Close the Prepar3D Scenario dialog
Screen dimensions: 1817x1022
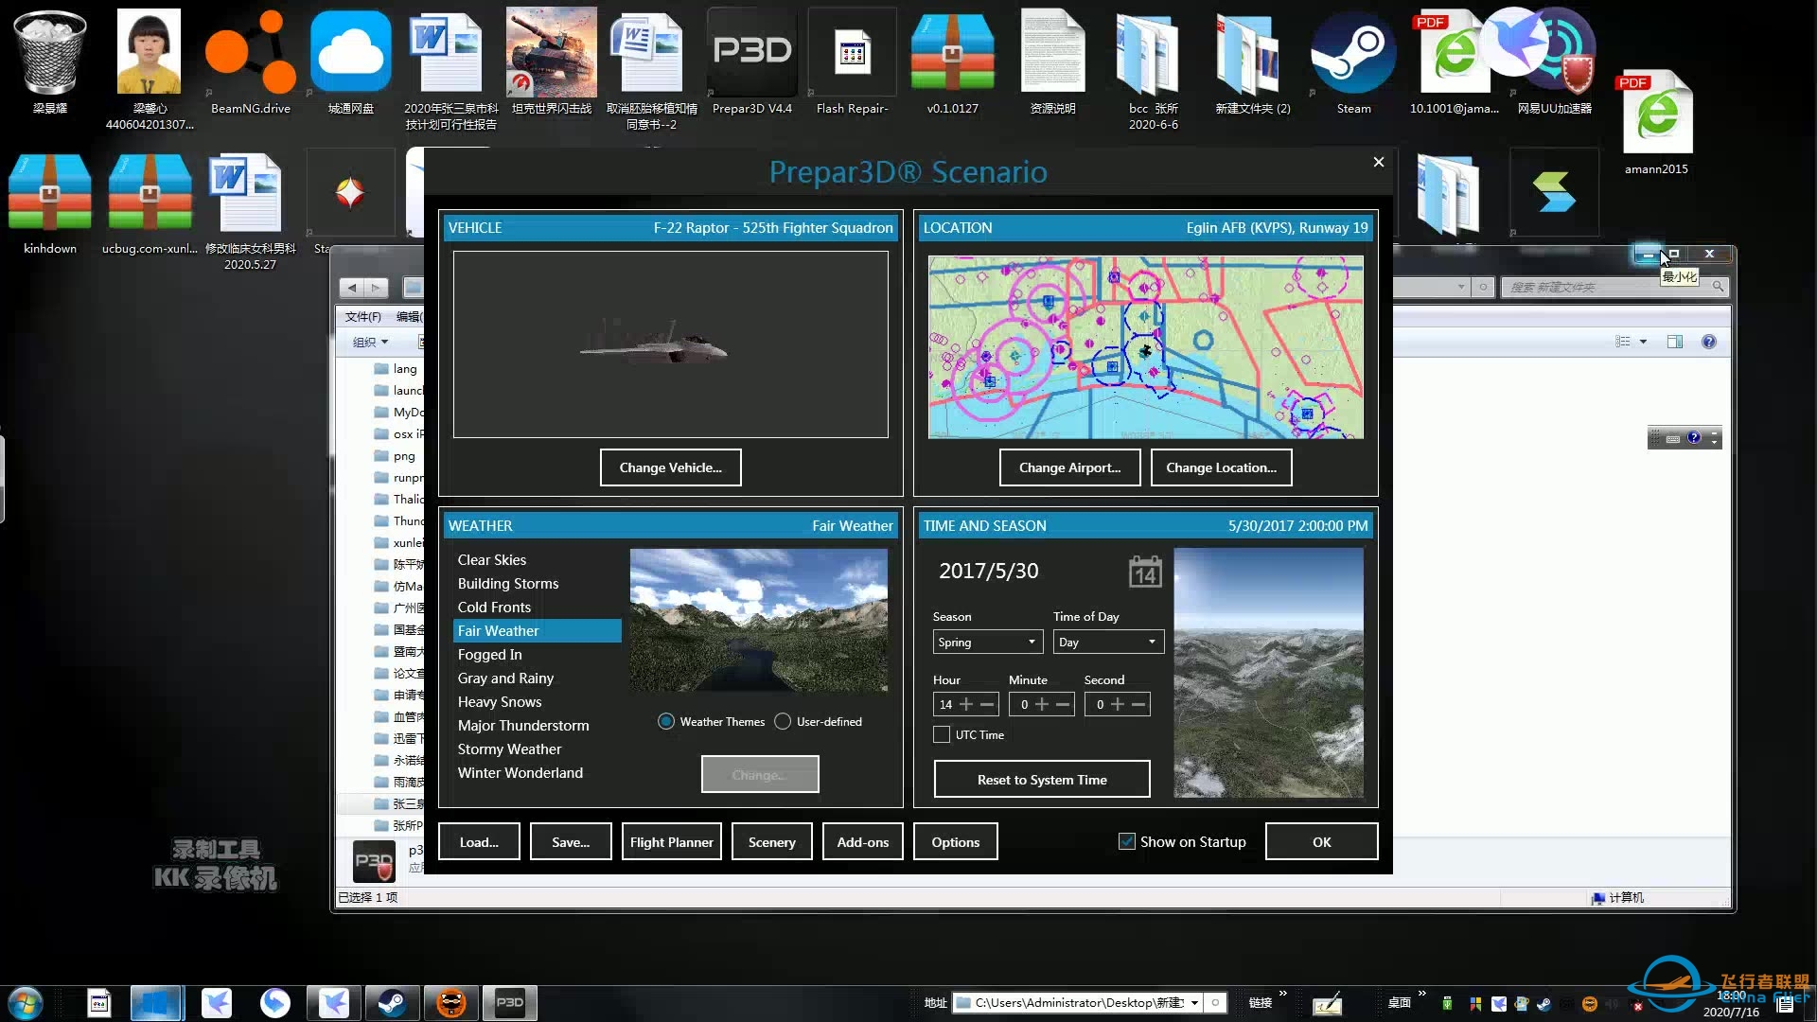[1379, 162]
